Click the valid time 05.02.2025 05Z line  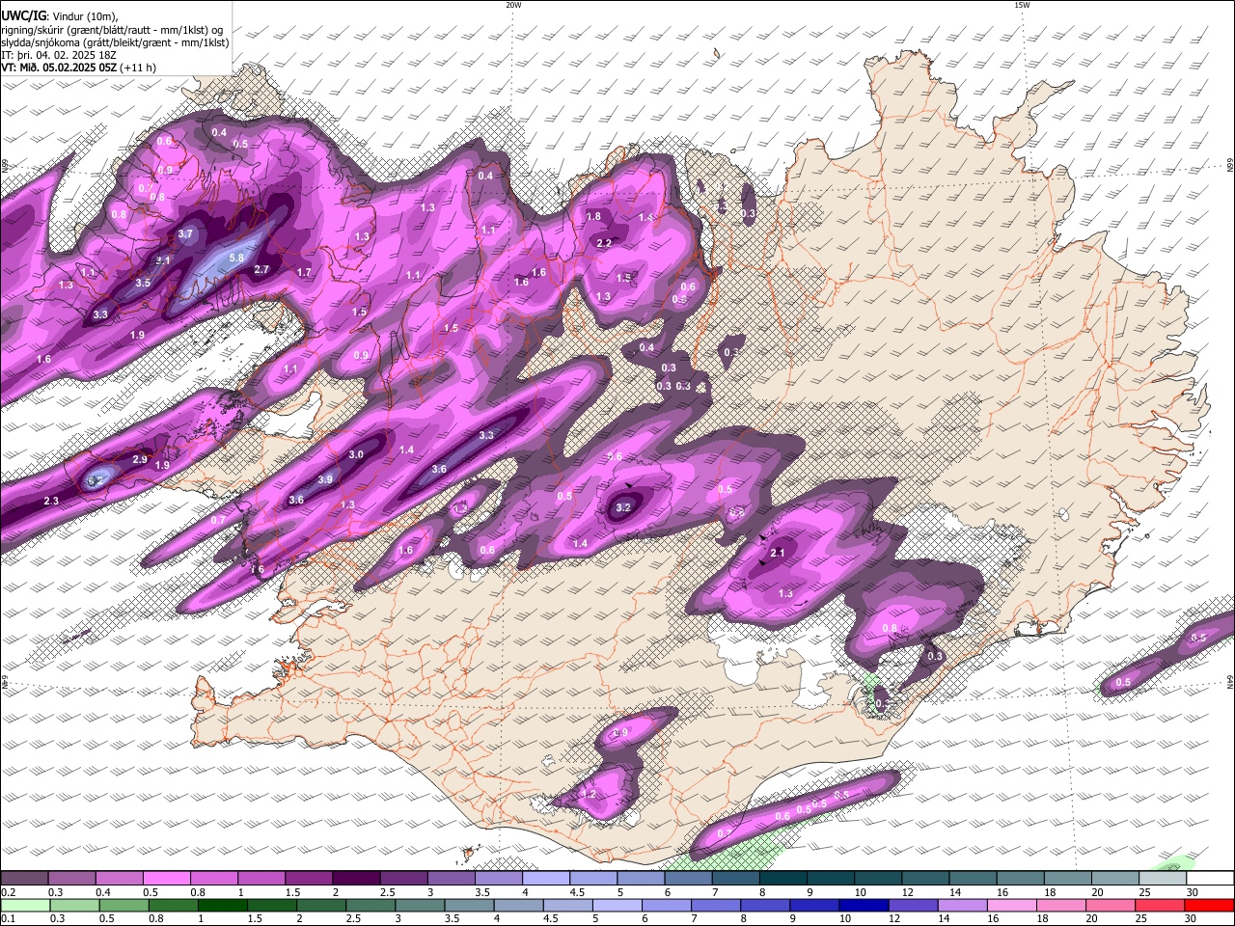tap(79, 68)
